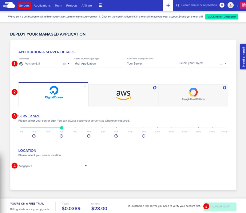The image size is (246, 213).
Task: Click the 48GB size label
Action: tap(171, 132)
